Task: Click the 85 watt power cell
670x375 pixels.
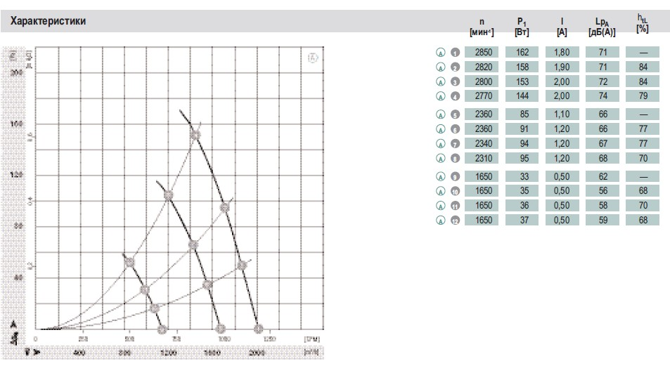Action: click(x=522, y=114)
